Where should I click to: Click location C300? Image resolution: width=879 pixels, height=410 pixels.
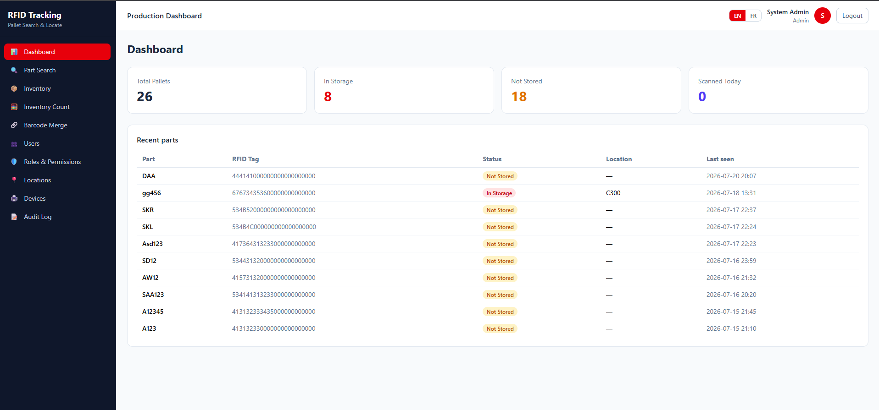(613, 193)
